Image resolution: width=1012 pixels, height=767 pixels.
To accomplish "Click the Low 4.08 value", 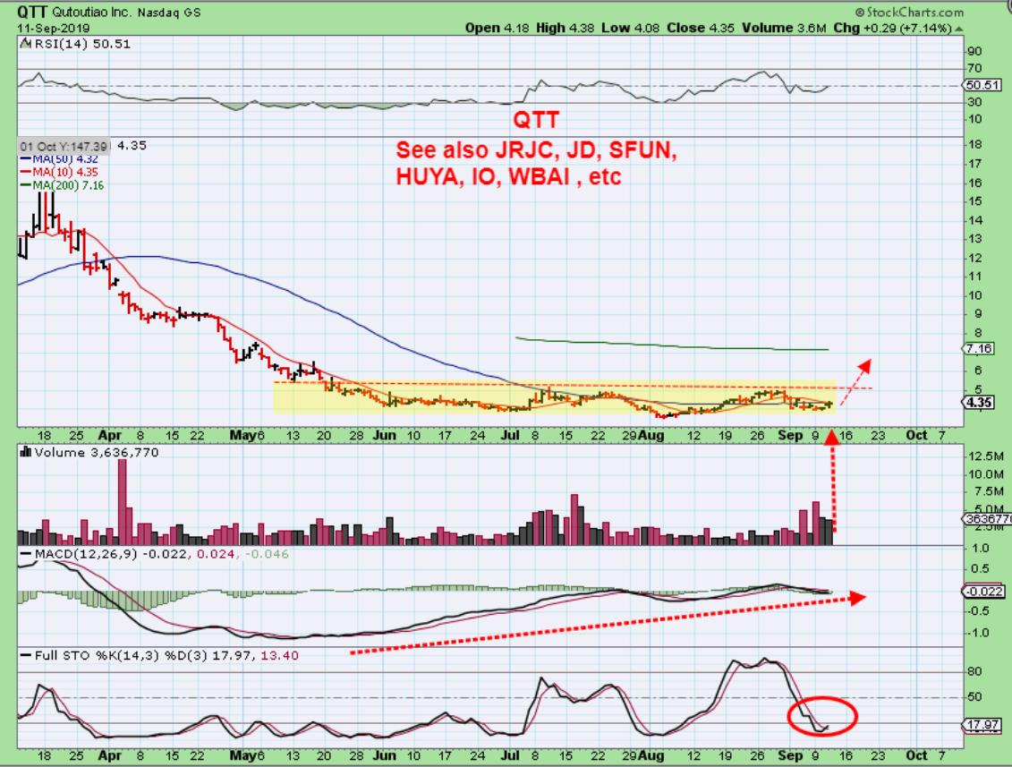I will pos(631,28).
